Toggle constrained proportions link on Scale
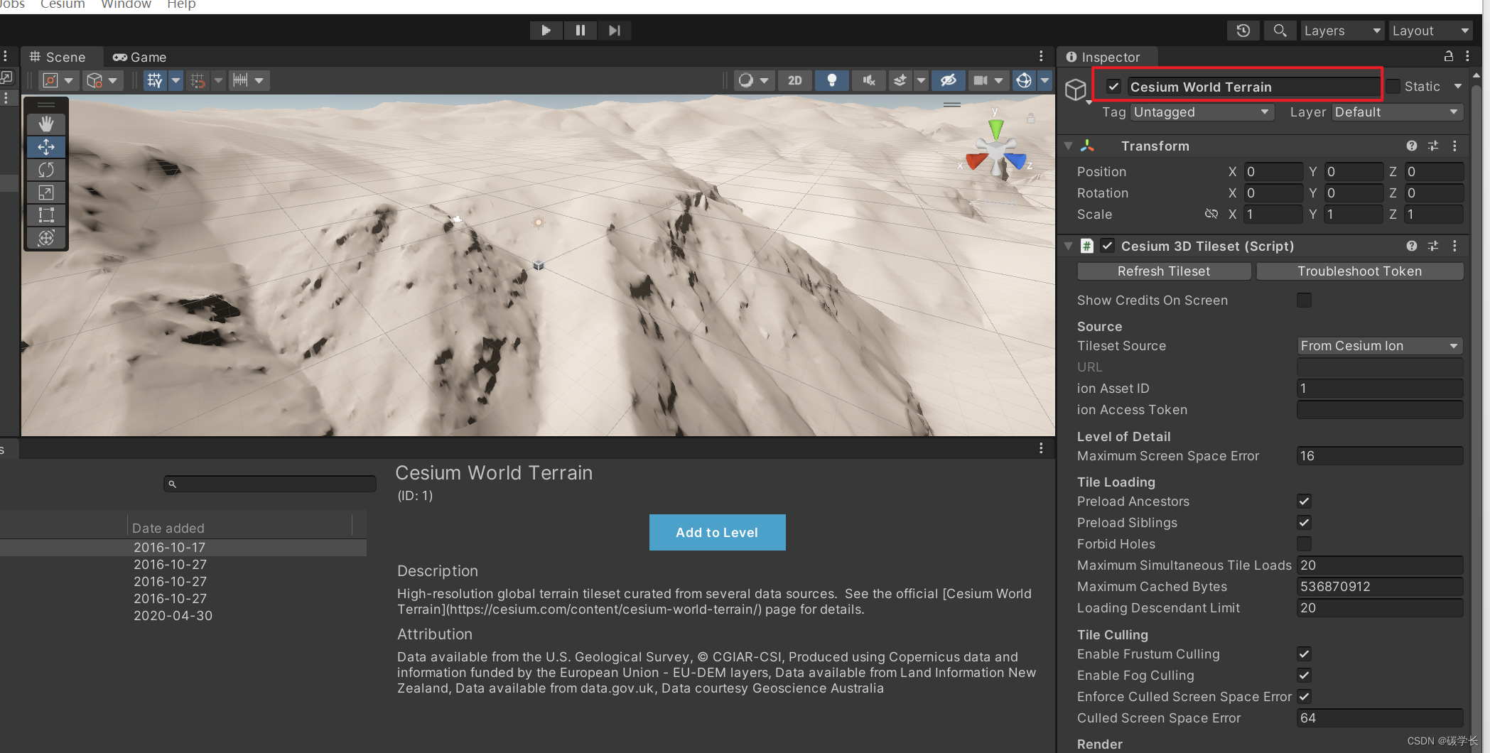Viewport: 1490px width, 753px height. point(1211,214)
